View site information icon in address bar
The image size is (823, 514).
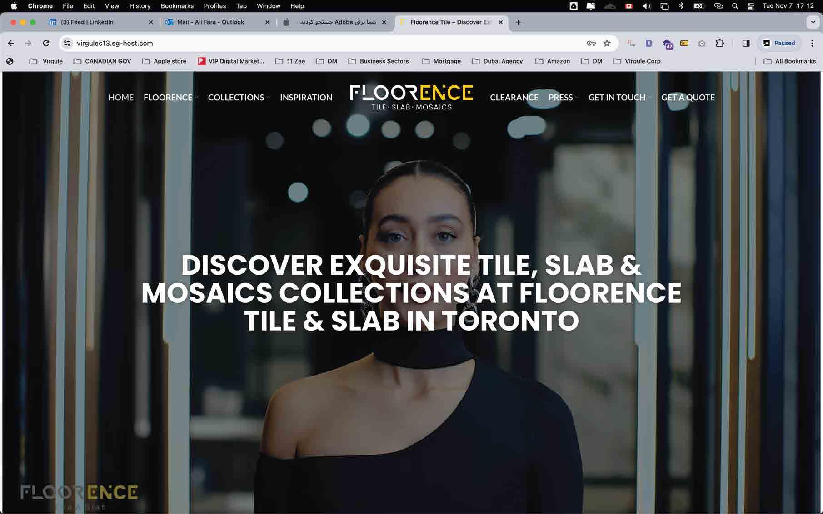(x=67, y=43)
